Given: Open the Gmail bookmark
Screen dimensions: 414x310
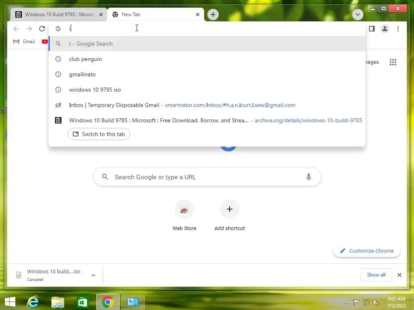Looking at the screenshot, I should click(24, 42).
